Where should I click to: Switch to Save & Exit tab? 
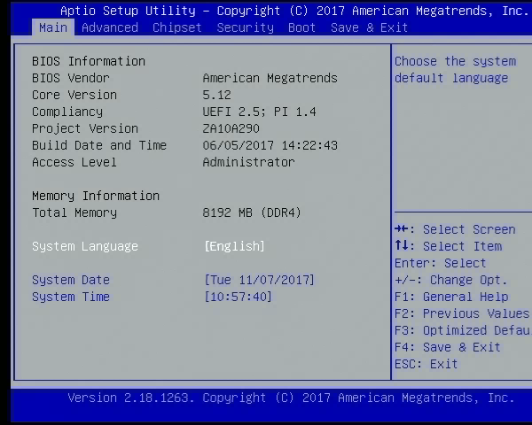369,27
